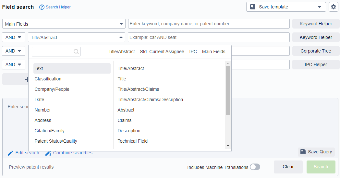
Task: Click the Corporate Tree button
Action: 316,51
